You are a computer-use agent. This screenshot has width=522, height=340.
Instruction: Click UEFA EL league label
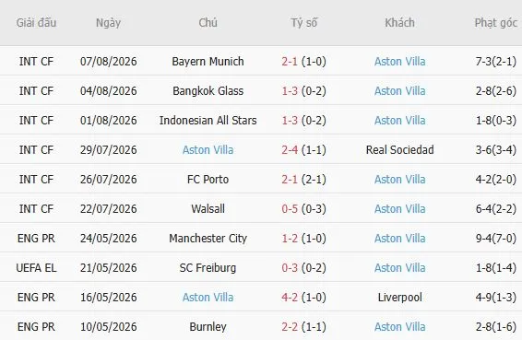pyautogui.click(x=36, y=268)
